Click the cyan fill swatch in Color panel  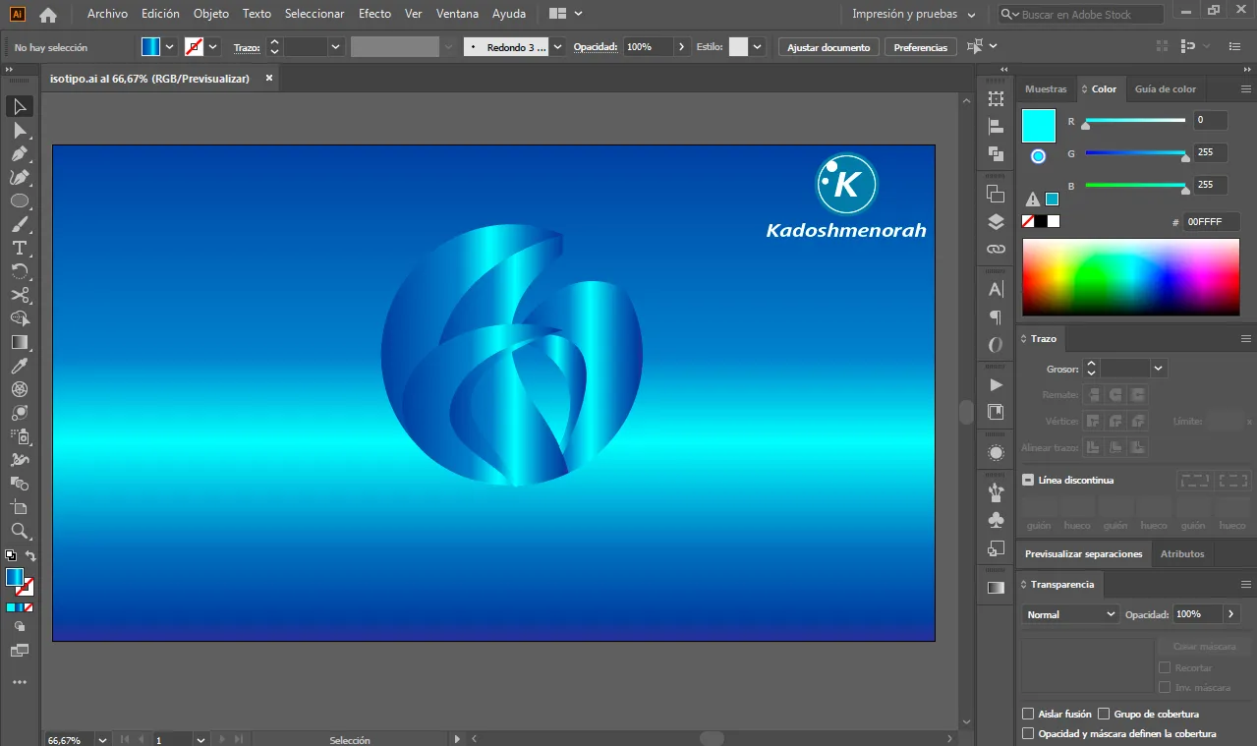[1039, 126]
